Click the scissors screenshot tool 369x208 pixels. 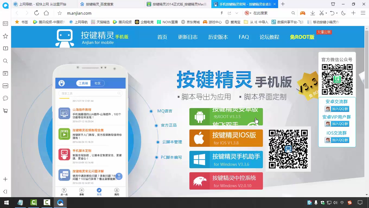pyautogui.click(x=322, y=13)
